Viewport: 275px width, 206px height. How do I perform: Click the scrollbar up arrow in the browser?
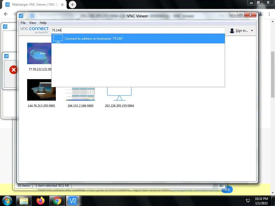pos(273,22)
